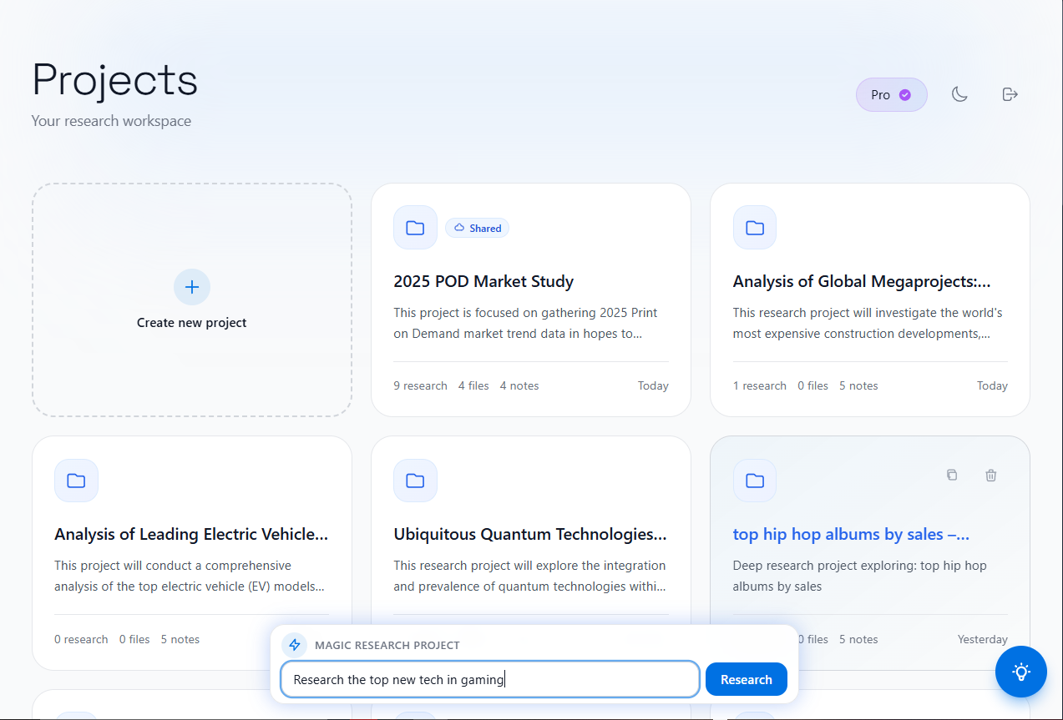
Task: Click the hip hop albums description text
Action: click(860, 576)
